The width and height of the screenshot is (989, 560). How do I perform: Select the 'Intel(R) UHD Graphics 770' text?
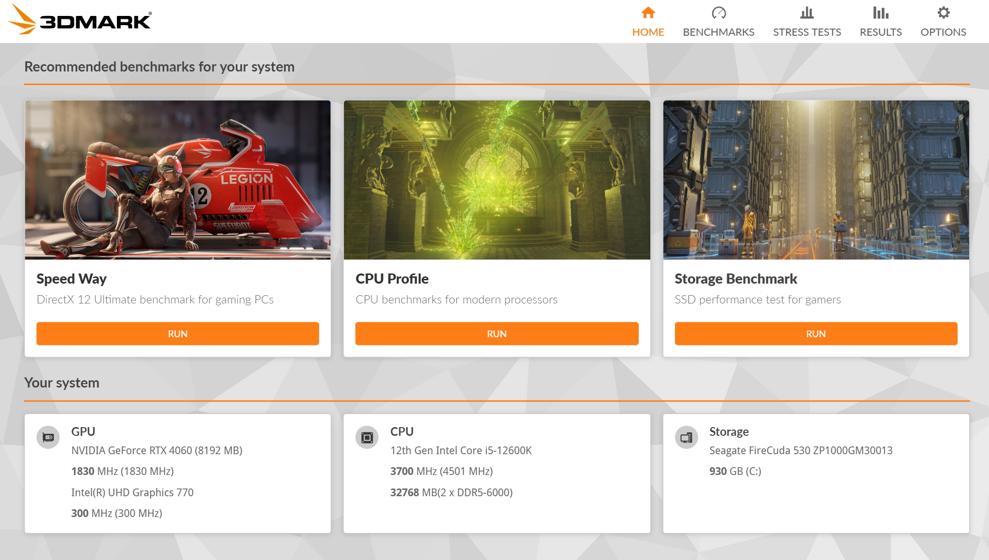point(132,492)
